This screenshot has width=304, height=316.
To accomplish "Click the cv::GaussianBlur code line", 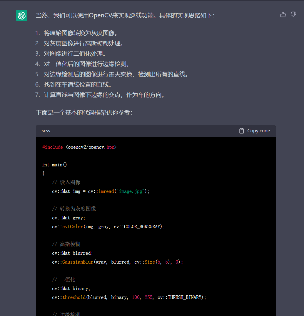I will pyautogui.click(x=118, y=262).
